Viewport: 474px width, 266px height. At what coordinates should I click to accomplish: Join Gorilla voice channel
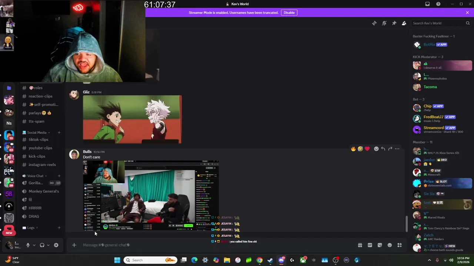point(41,183)
